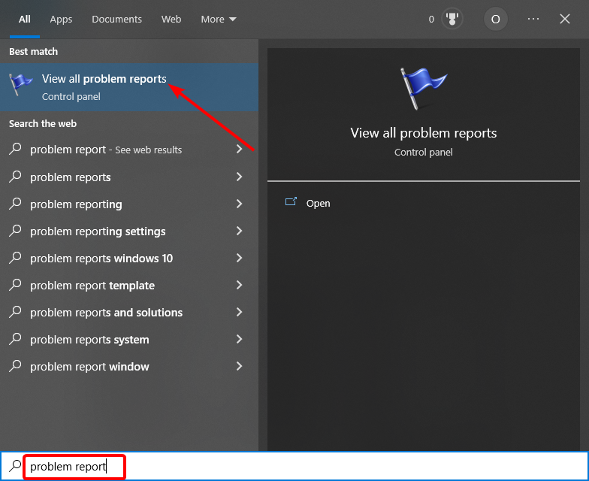Image resolution: width=589 pixels, height=481 pixels.
Task: Expand chevron beside 'problem reporting'
Action: pos(239,204)
